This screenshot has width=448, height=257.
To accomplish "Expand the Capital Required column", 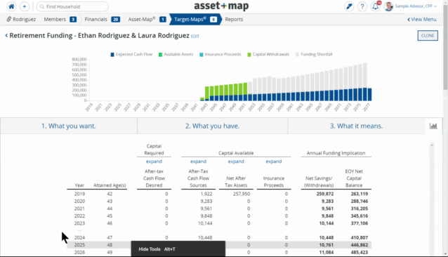I will point(154,162).
